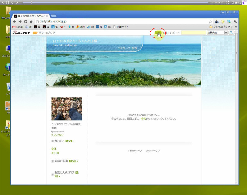Go to 次のページ
The image size is (247, 195).
153,151
